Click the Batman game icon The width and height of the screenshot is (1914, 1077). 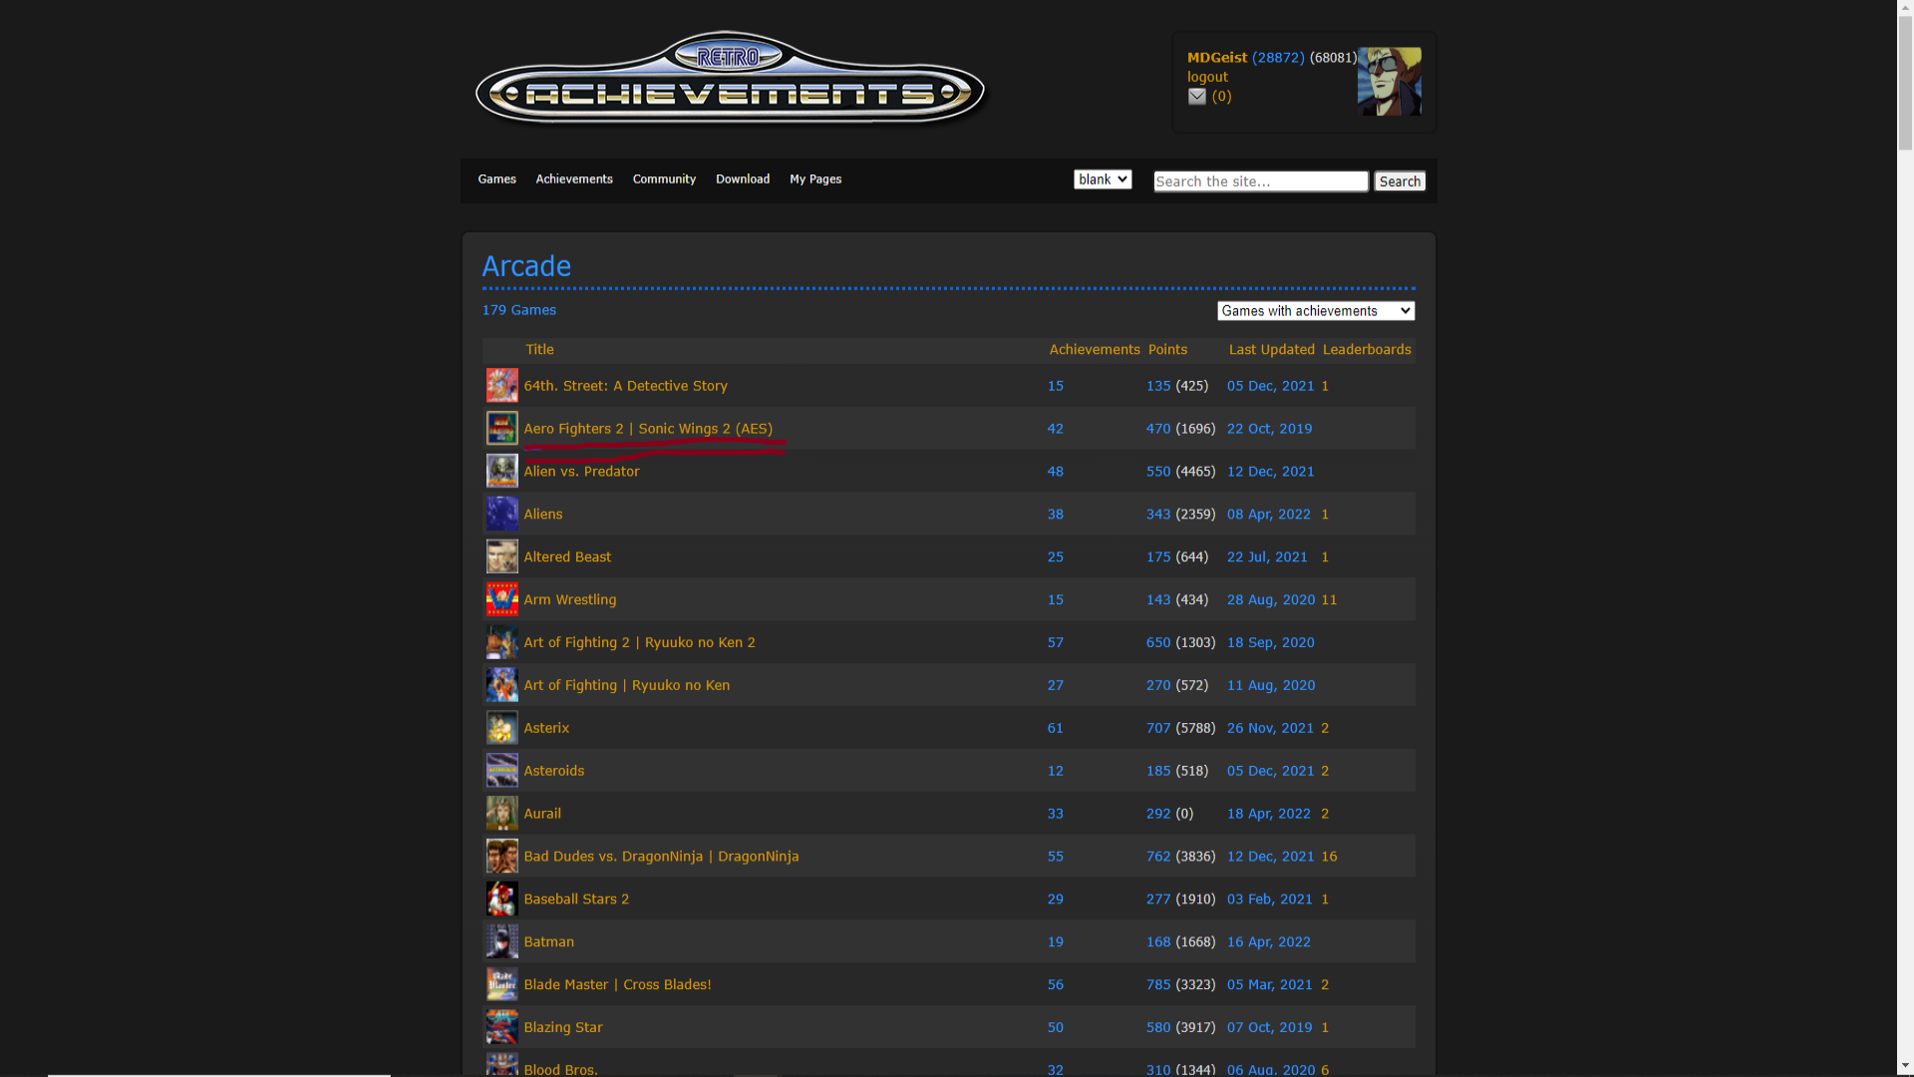click(x=501, y=942)
